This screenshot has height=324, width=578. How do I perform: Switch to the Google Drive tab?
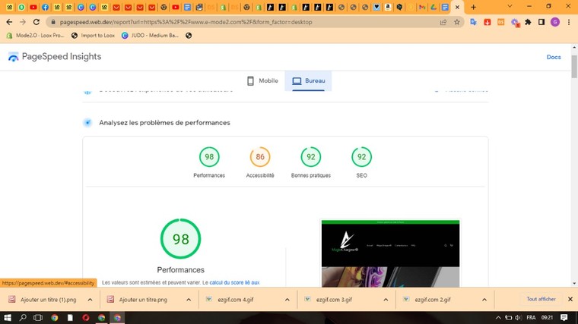(433, 7)
